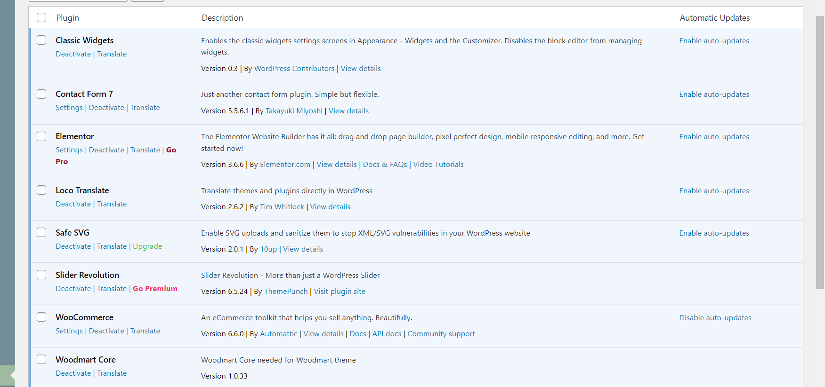This screenshot has height=387, width=825.
Task: Check the Woodmart Core checkbox
Action: tap(41, 359)
